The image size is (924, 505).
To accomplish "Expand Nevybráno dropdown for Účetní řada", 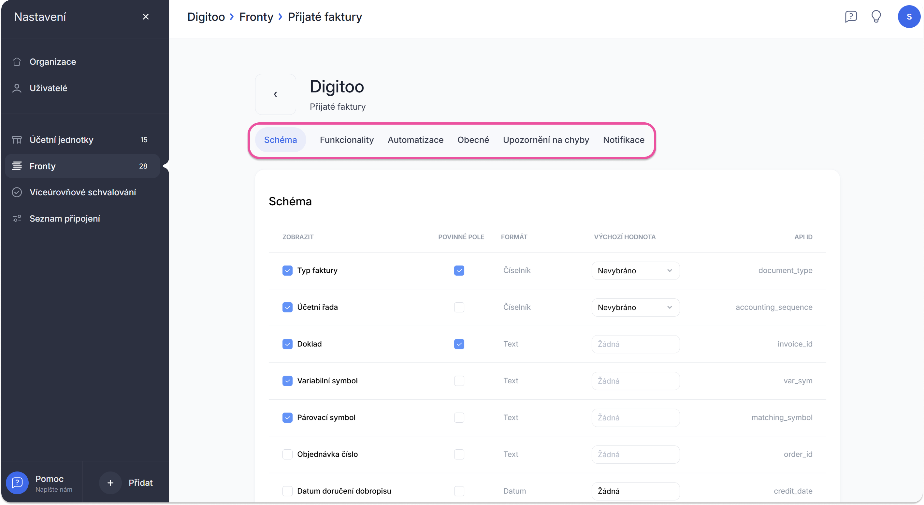I will (x=635, y=308).
